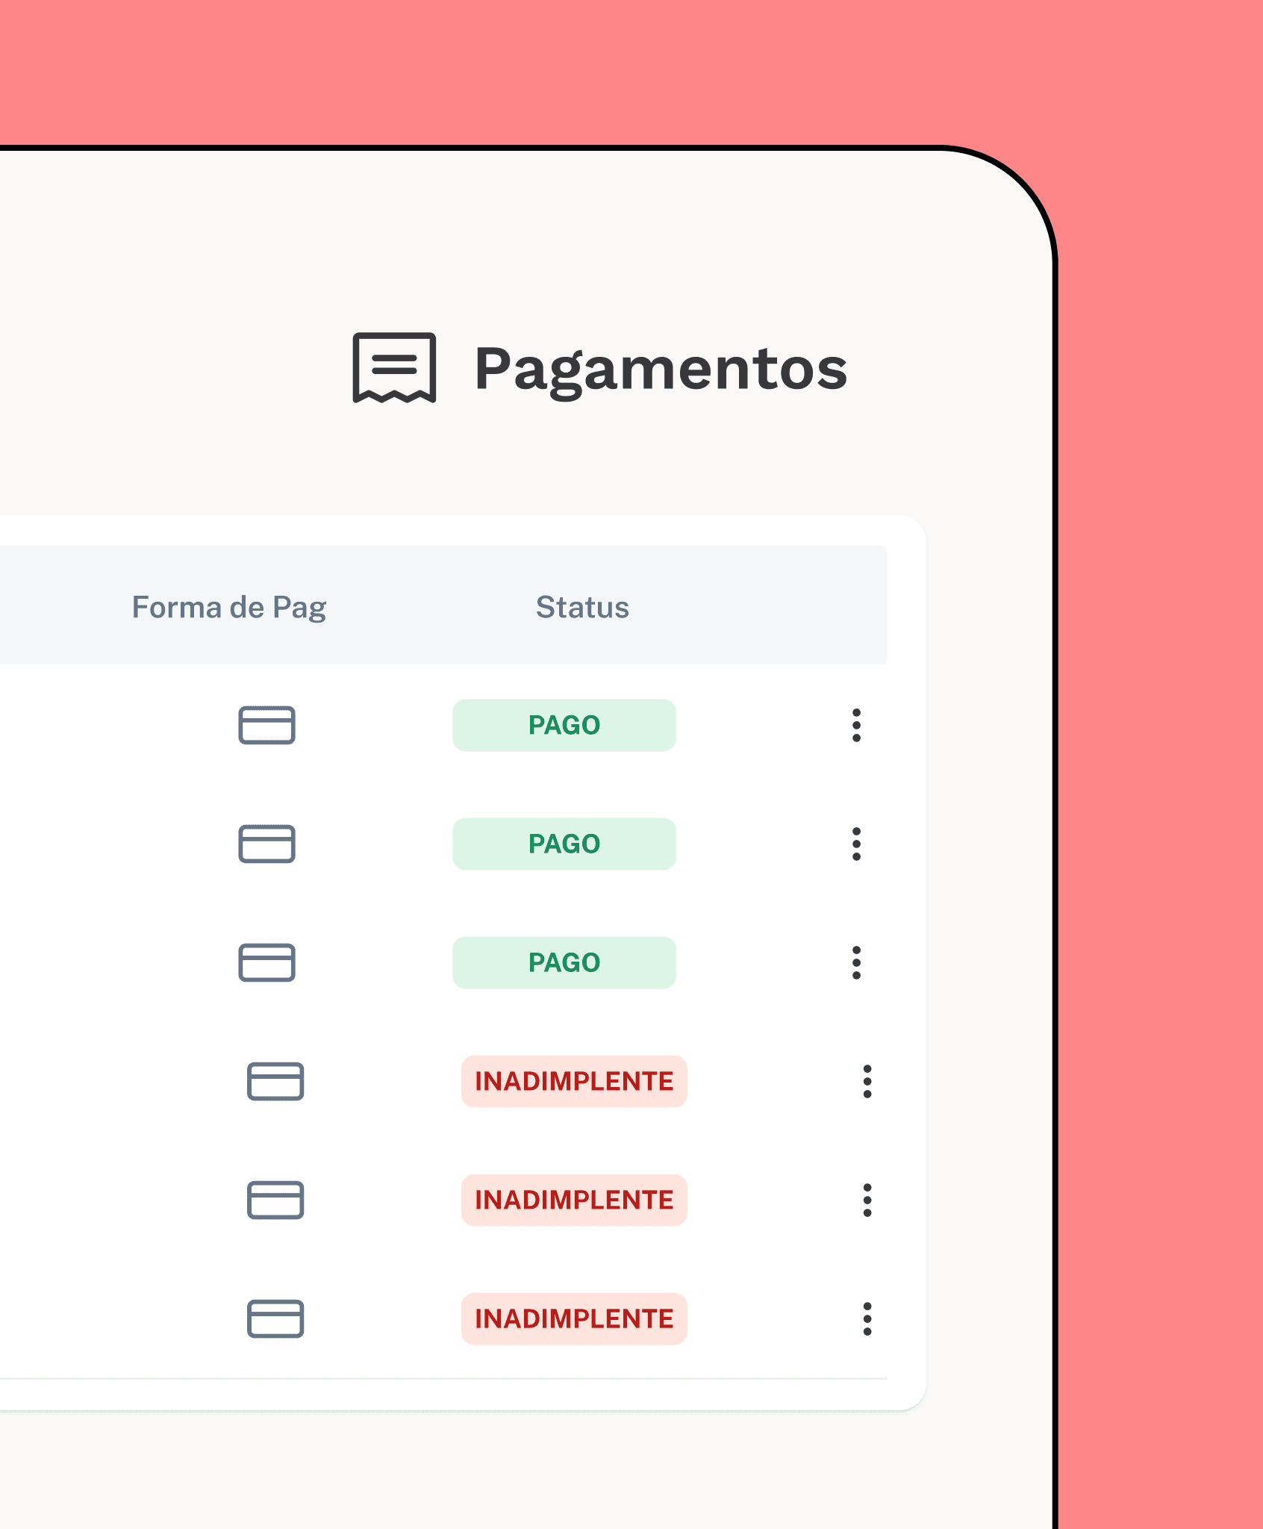Image resolution: width=1263 pixels, height=1529 pixels.
Task: Open the three-dot menu of second PAGO row
Action: (857, 844)
